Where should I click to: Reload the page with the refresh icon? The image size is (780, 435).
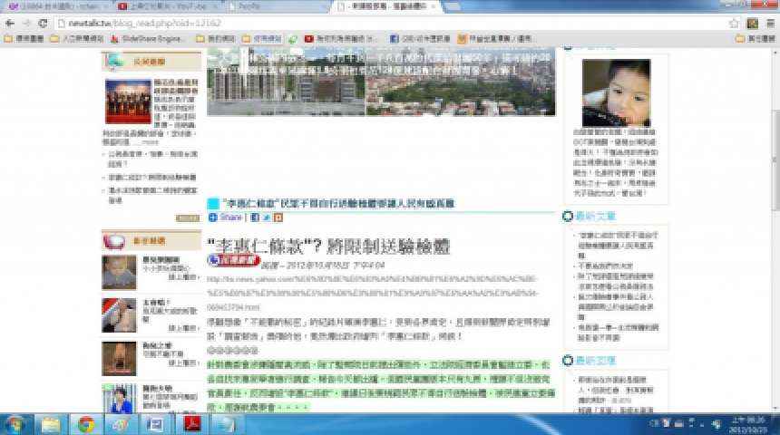(x=43, y=23)
